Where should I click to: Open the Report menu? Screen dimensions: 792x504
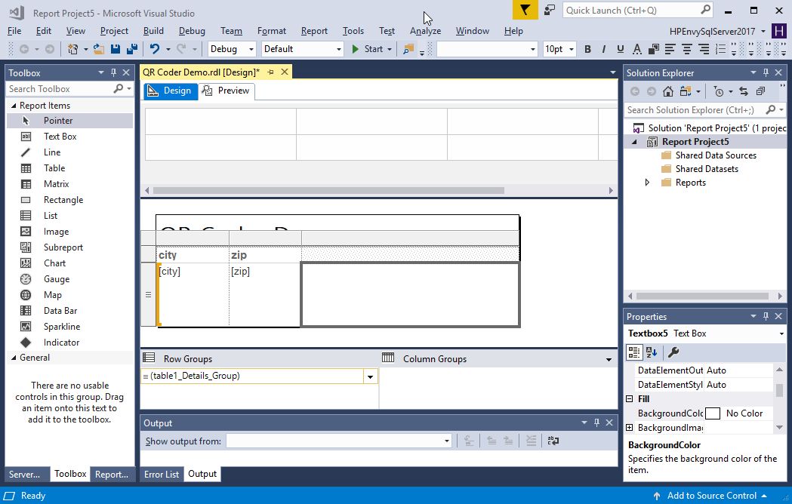point(314,31)
